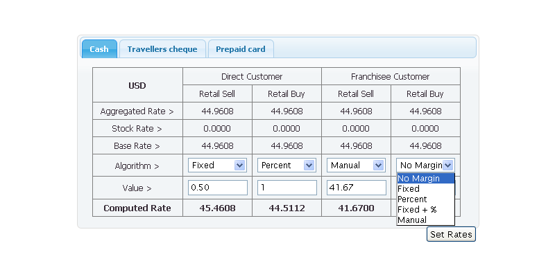Select Manual in the open dropdown list
The height and width of the screenshot is (277, 555).
point(425,220)
